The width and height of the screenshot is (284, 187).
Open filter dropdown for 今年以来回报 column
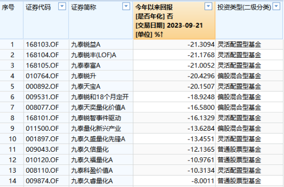208,7
